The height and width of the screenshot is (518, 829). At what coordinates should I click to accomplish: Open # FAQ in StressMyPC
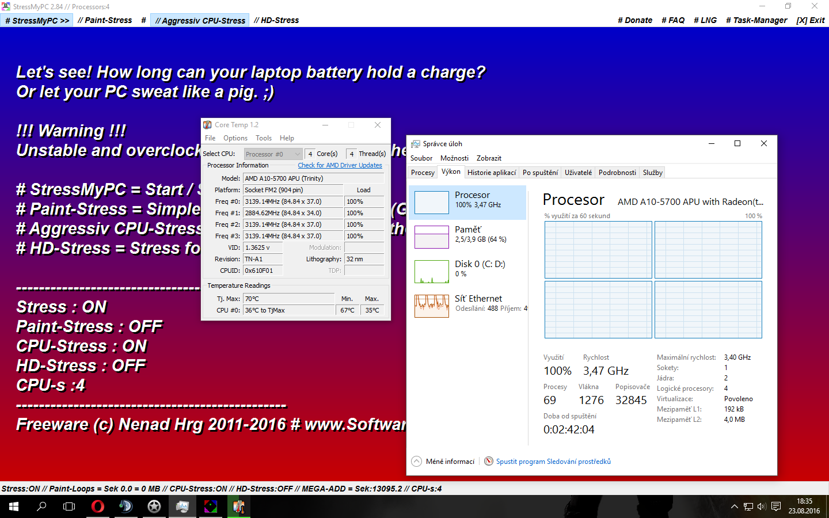pyautogui.click(x=673, y=20)
